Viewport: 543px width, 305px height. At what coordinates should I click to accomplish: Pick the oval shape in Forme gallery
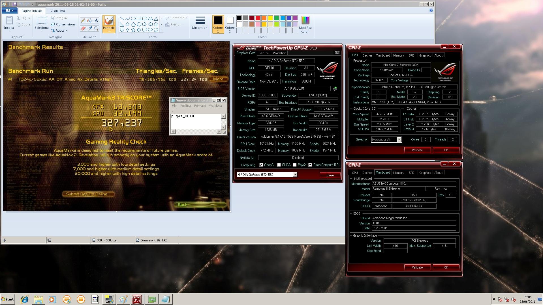click(x=133, y=19)
